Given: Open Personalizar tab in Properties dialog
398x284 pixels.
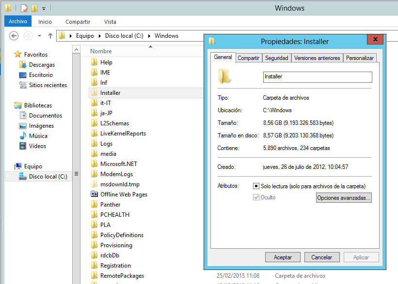Looking at the screenshot, I should click(360, 58).
